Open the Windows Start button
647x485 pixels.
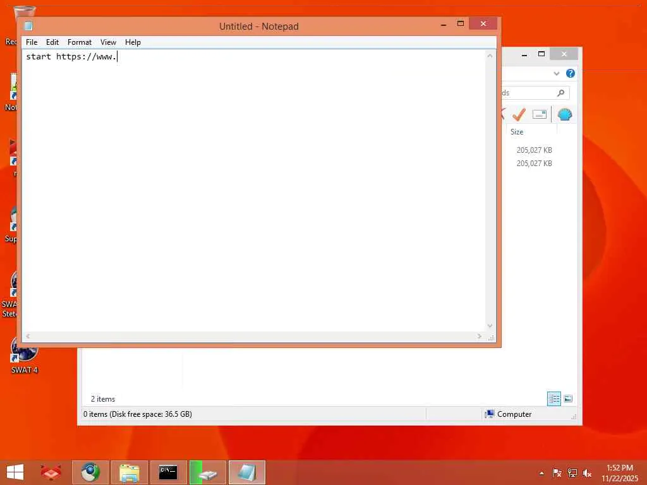point(15,472)
